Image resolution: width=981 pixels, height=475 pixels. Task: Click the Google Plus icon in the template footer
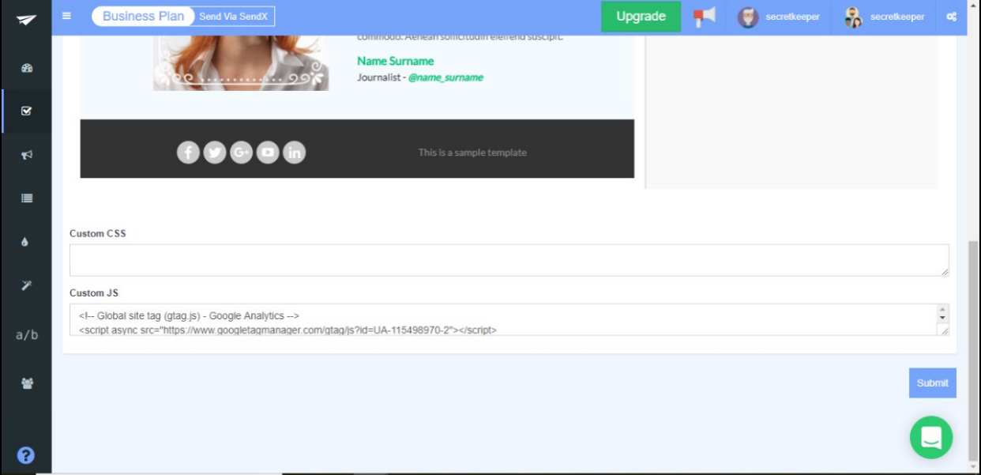pyautogui.click(x=242, y=153)
